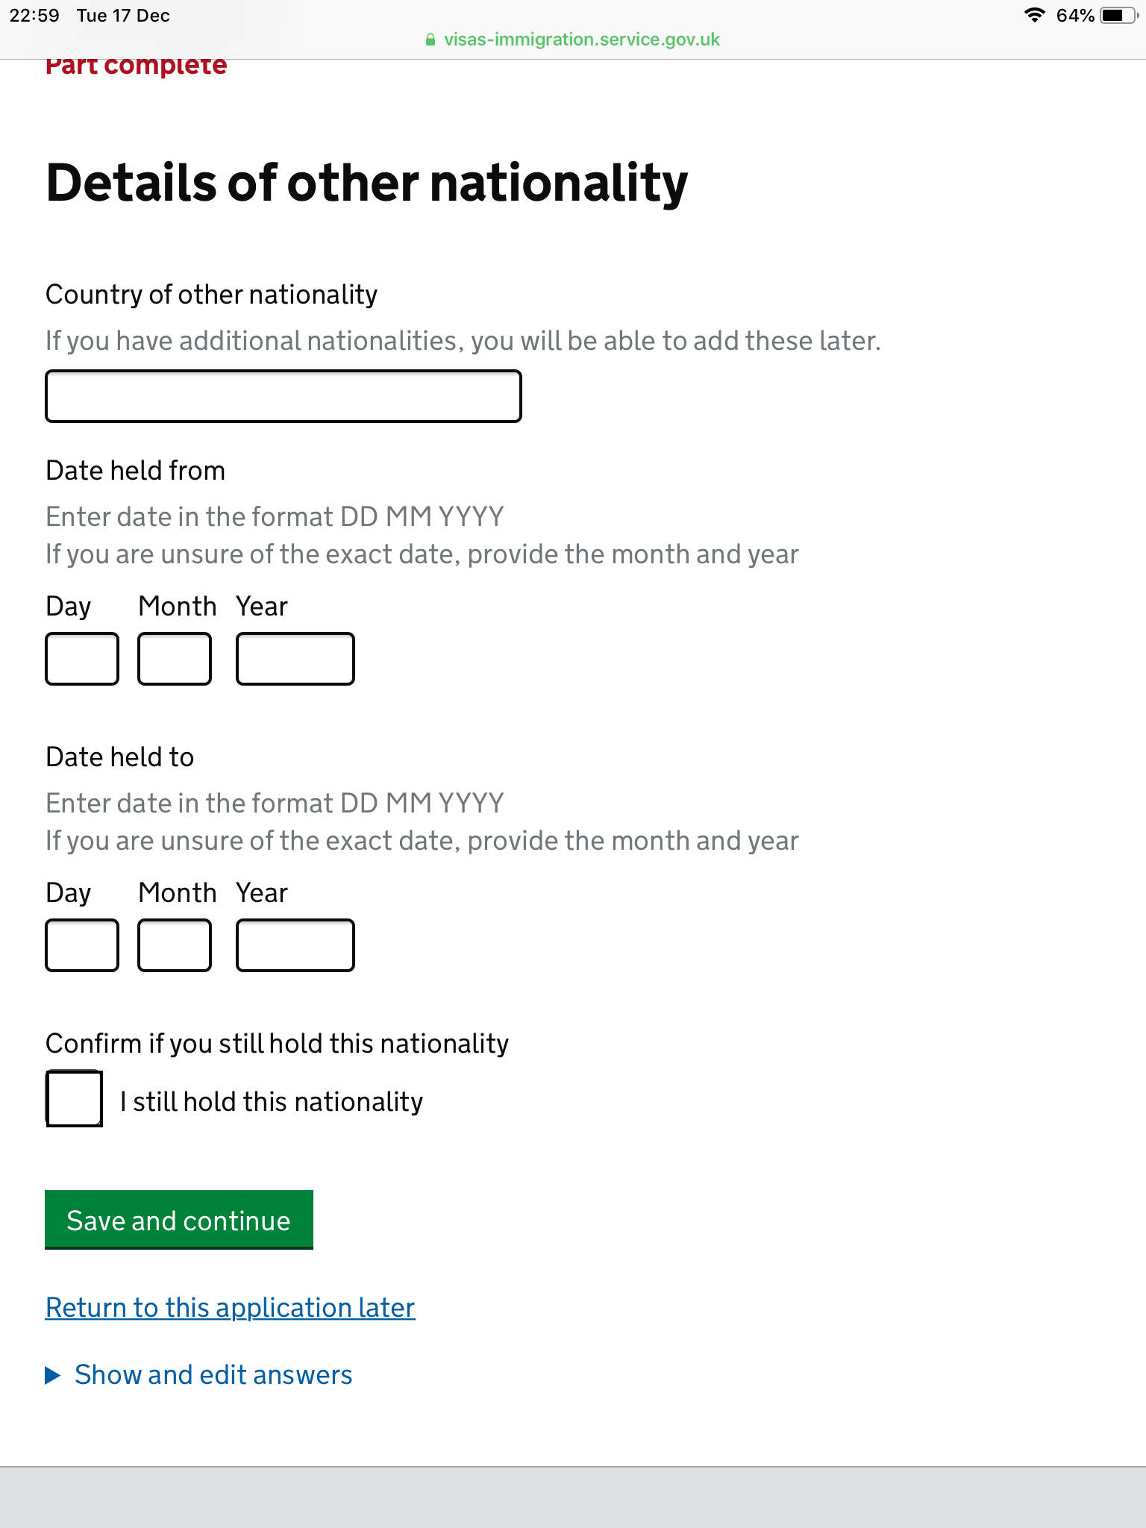1146x1528 pixels.
Task: Tap the 22:59 clock in the status bar
Action: pos(34,16)
